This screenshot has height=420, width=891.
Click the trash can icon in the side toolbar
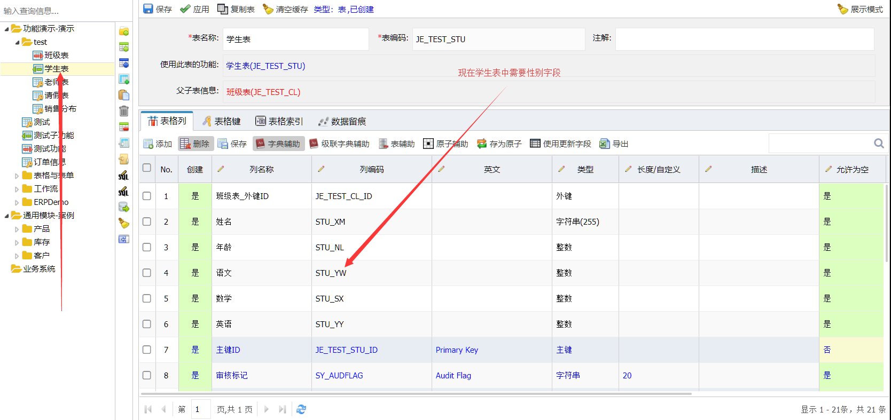124,111
